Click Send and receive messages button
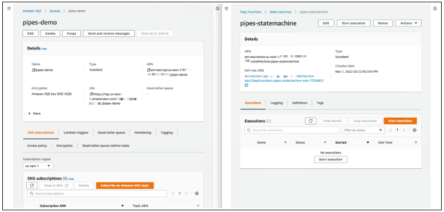 (109, 34)
